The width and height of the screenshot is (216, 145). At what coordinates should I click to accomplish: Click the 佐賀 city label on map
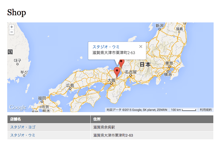(x=45, y=107)
